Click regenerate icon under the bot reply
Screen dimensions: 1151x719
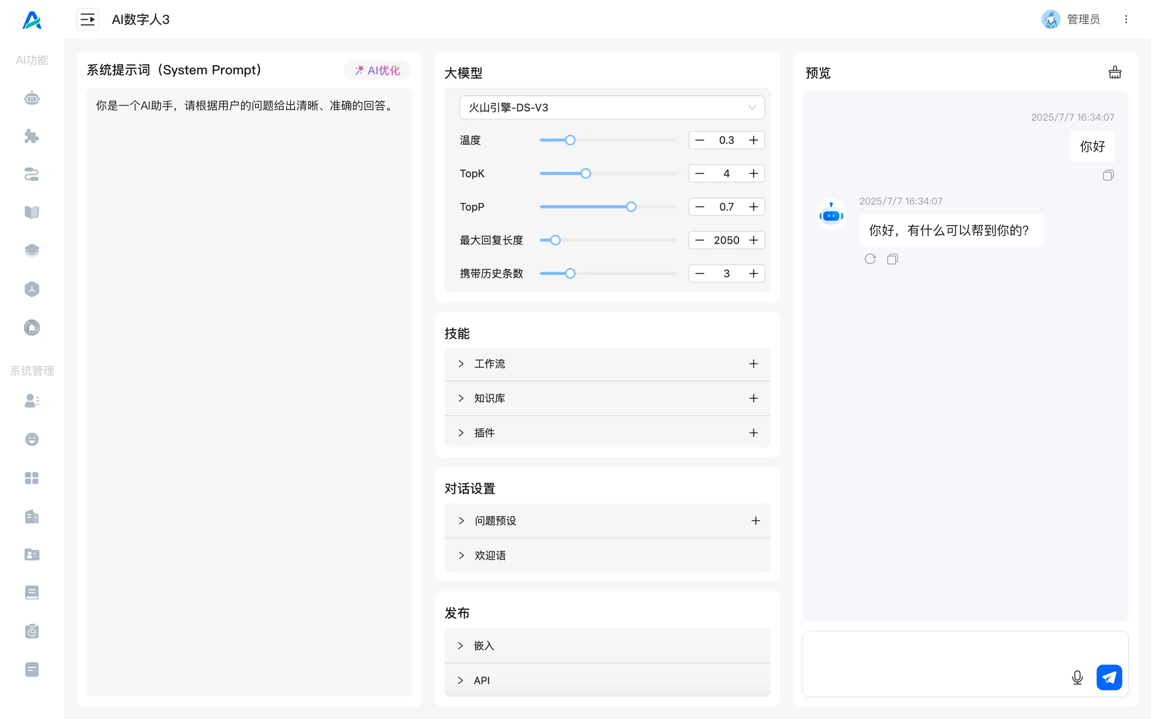point(870,259)
